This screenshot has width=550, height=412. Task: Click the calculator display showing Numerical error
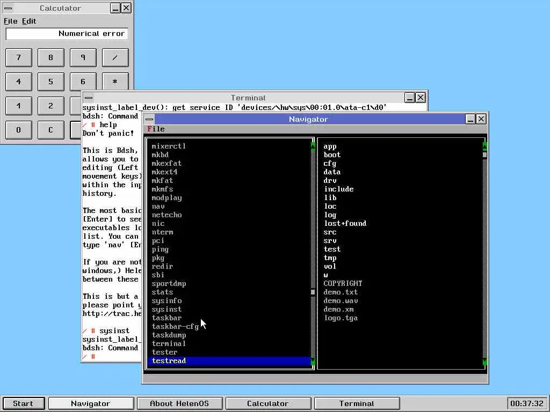(x=67, y=34)
